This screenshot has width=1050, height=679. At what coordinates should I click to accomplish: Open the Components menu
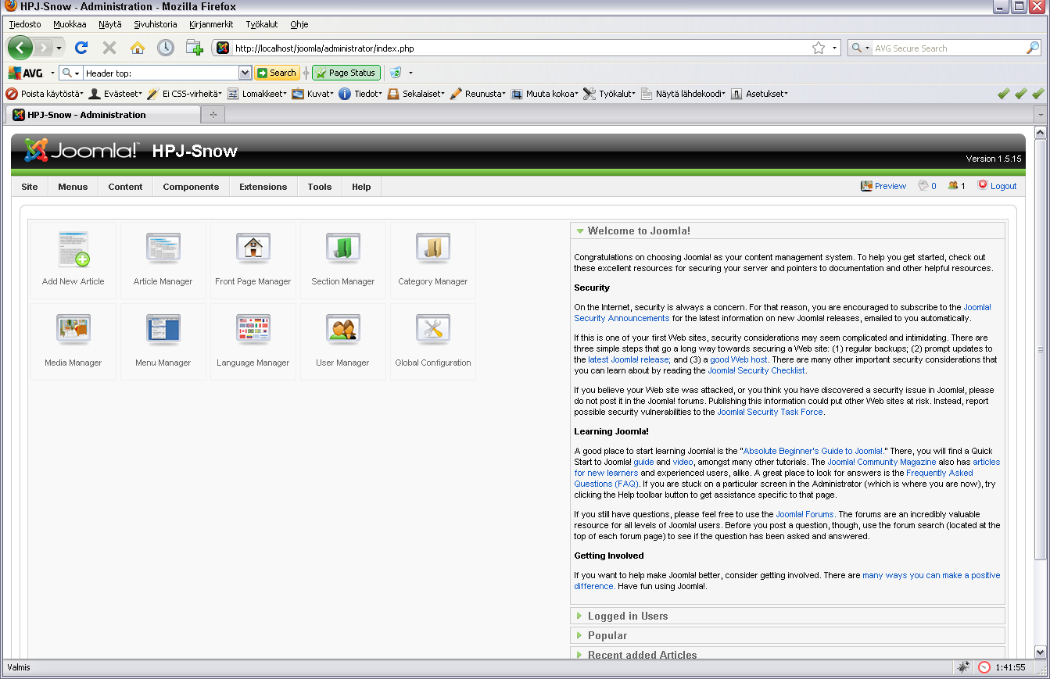[191, 187]
